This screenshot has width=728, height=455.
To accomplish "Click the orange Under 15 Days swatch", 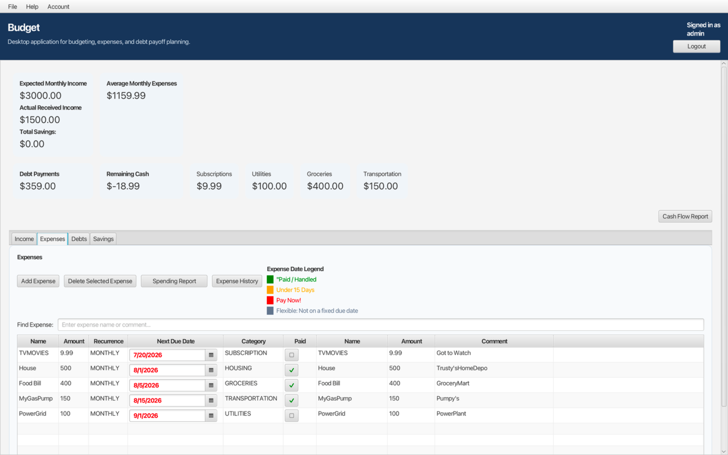I will tap(270, 290).
